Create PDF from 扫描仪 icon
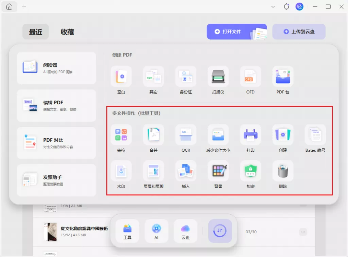Screen dimensions: 348x257 218,76
